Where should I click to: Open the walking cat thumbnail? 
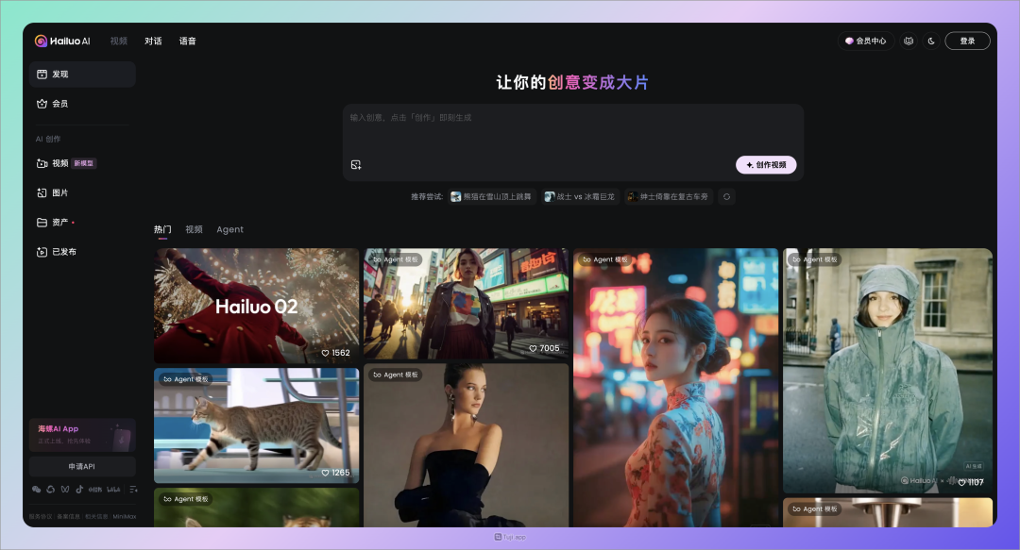(x=256, y=425)
